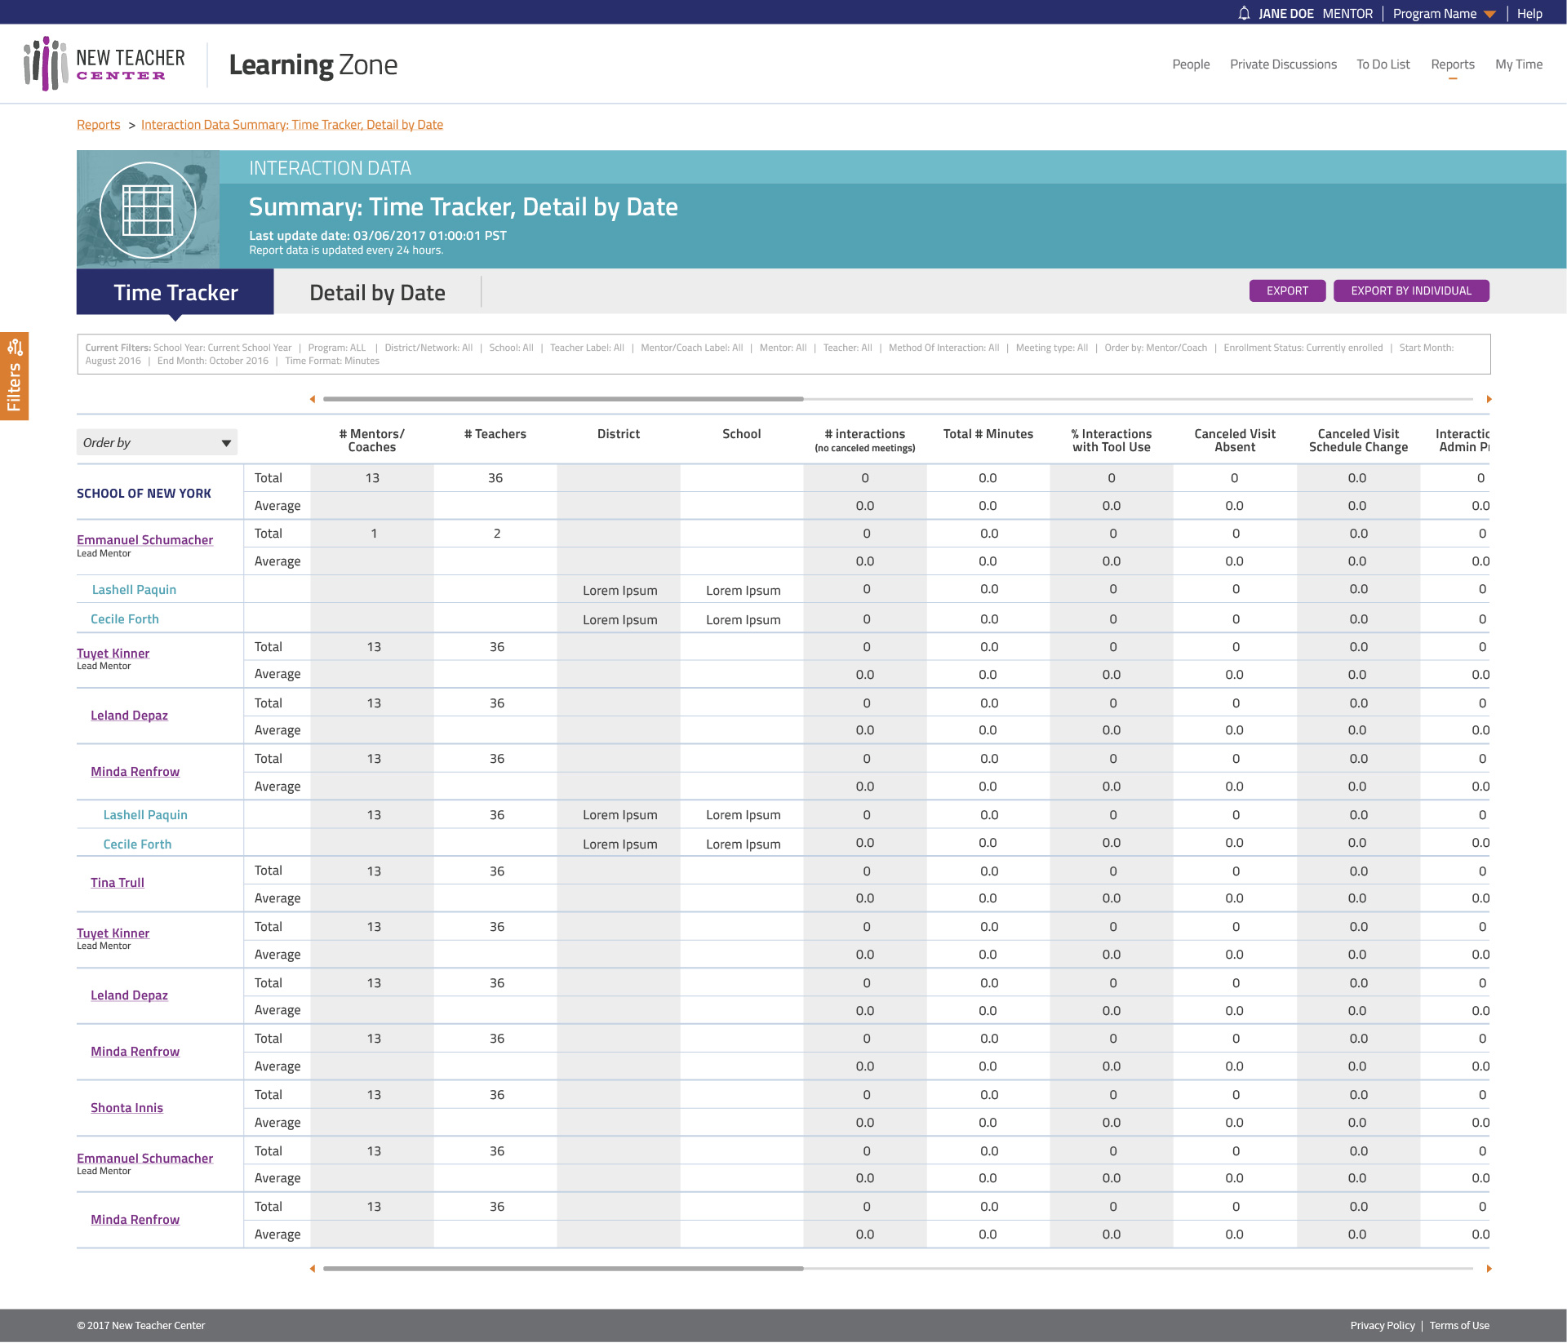Click the Reports breadcrumb link
Viewport: 1567px width, 1343px height.
pyautogui.click(x=98, y=125)
